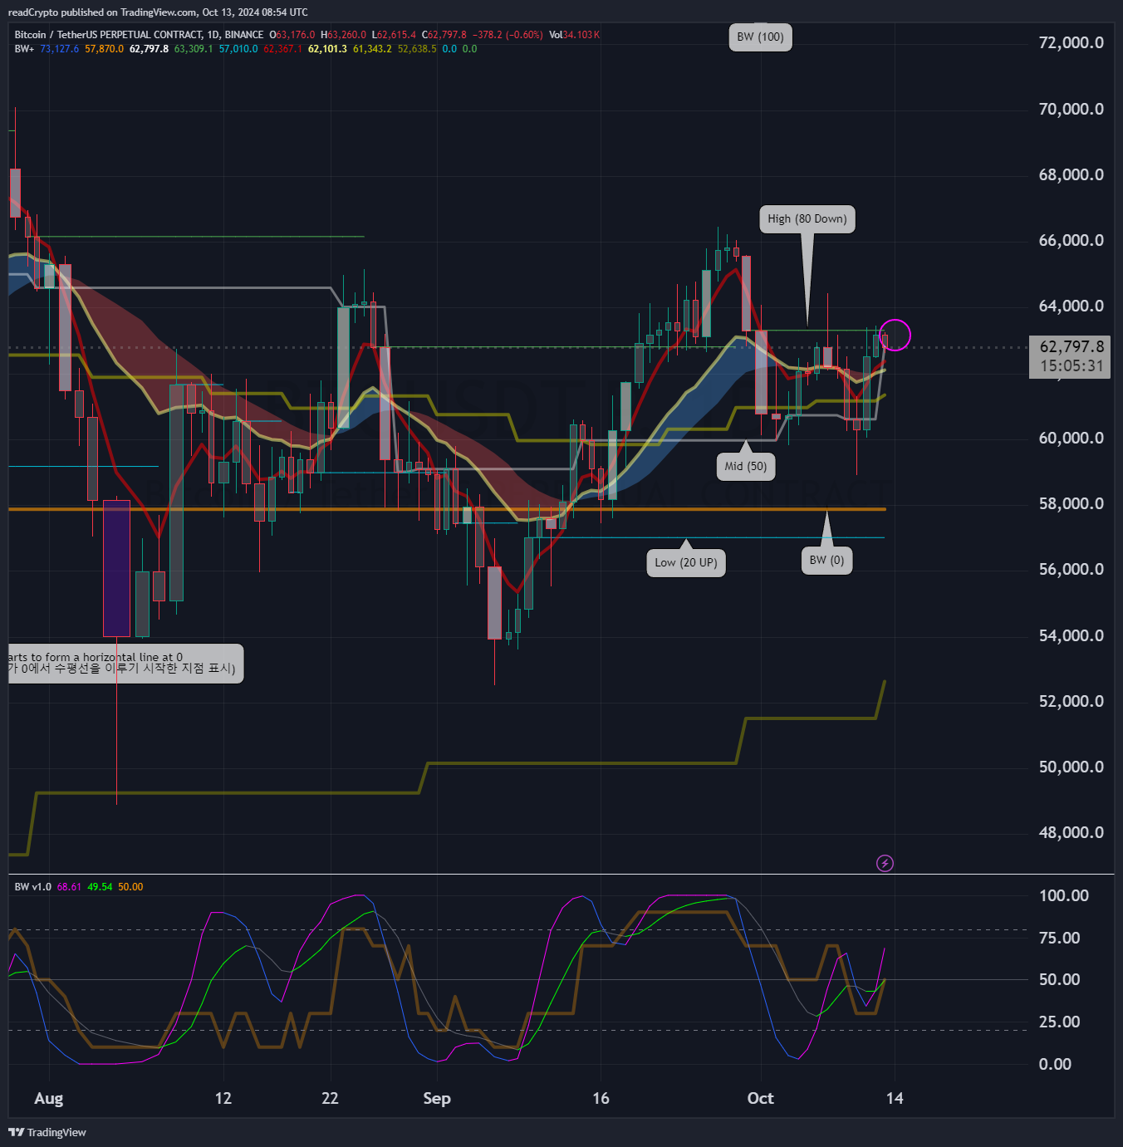Click the Sep label on the time axis
Image resolution: width=1123 pixels, height=1147 pixels.
click(x=437, y=1099)
